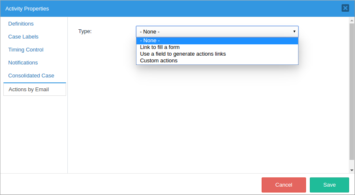
Task: Open the Definitions tab
Action: [21, 24]
